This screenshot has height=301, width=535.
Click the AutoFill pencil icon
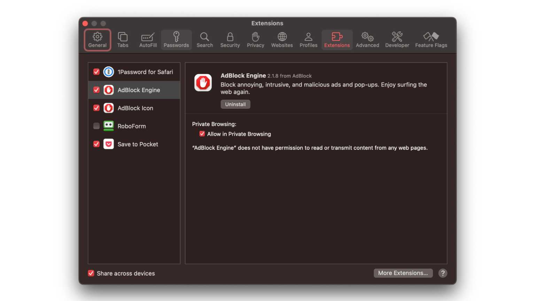[147, 39]
